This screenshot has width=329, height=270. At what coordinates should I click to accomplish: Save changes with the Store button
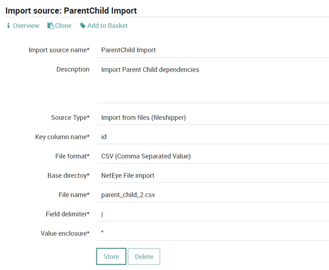click(111, 257)
